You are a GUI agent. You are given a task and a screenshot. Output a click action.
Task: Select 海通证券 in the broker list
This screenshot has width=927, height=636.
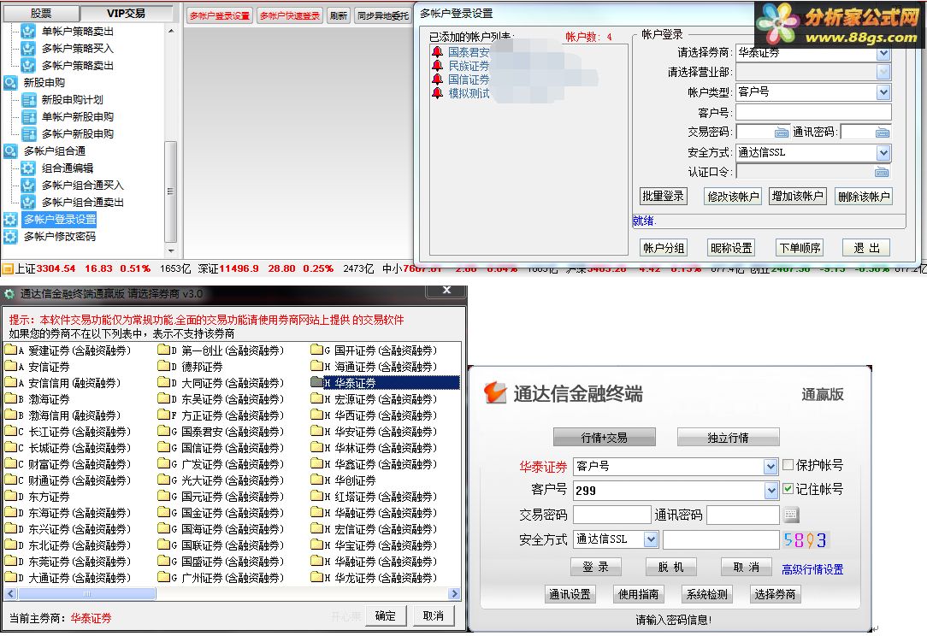[375, 367]
